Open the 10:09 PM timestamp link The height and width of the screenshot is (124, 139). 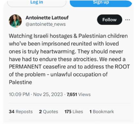[19, 94]
